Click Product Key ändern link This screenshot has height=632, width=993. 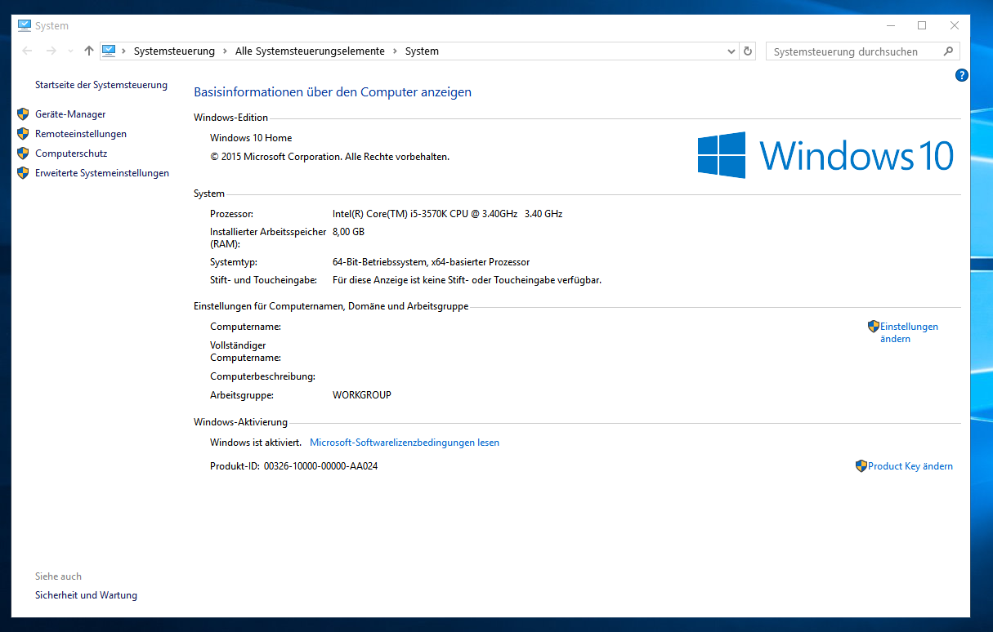point(910,466)
